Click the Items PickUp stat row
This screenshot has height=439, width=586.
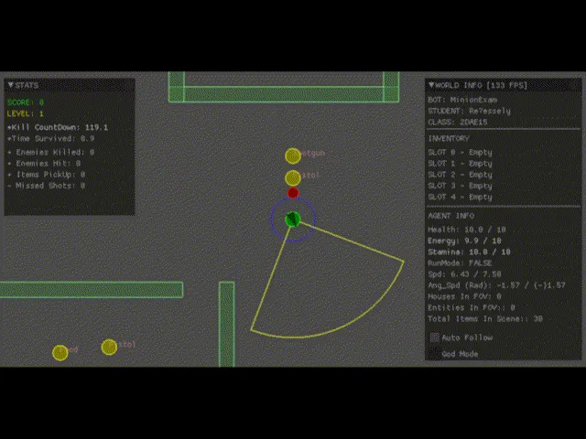47,175
